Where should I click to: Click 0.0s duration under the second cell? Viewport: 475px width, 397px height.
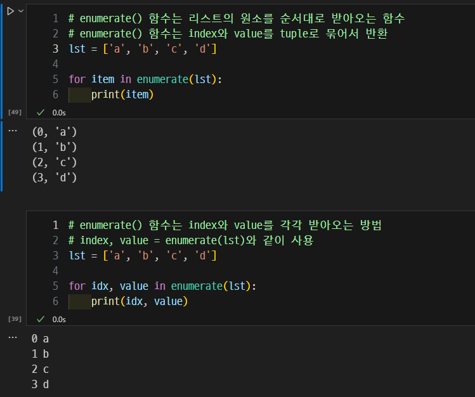tap(59, 320)
